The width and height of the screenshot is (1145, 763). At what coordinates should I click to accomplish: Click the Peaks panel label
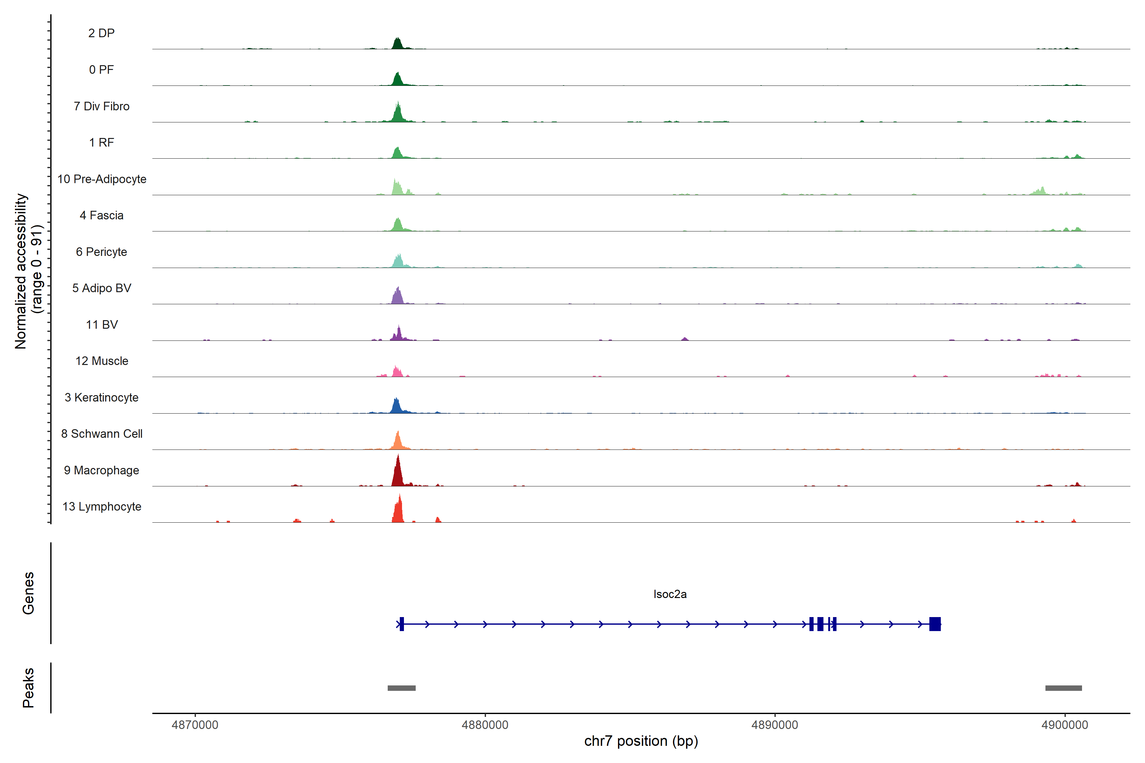pos(28,688)
